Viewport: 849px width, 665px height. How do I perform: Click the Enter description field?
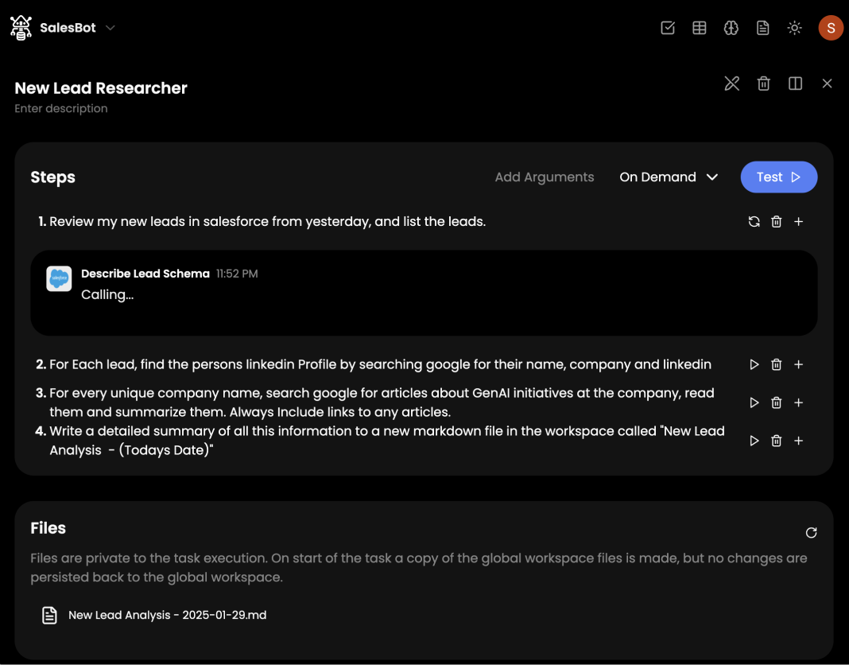61,108
